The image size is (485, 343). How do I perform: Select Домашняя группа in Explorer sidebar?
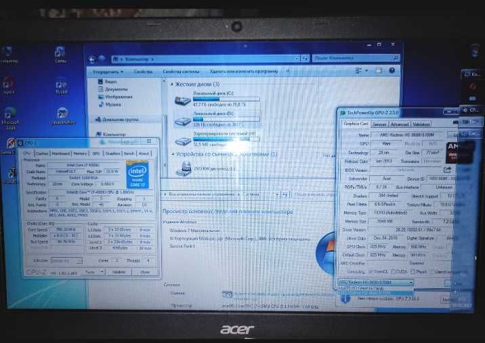(x=117, y=120)
